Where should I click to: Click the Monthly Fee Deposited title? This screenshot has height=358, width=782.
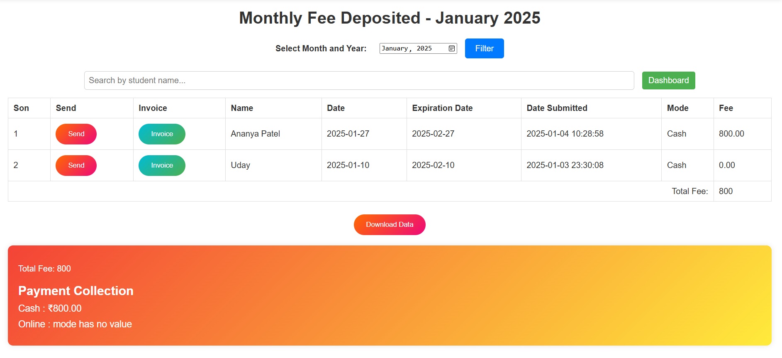tap(390, 17)
